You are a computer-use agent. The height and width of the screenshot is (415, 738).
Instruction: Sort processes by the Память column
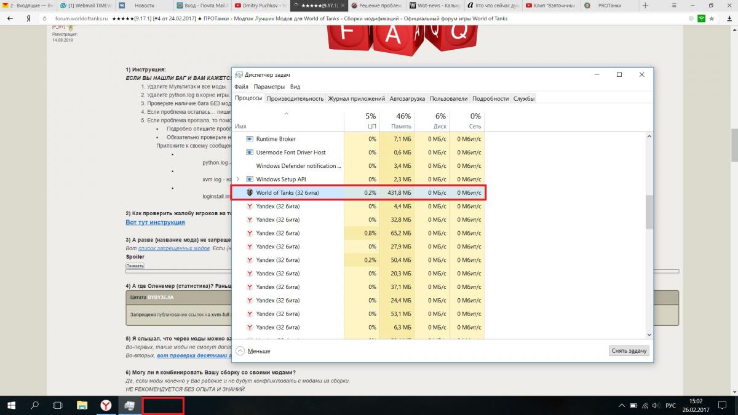click(396, 121)
